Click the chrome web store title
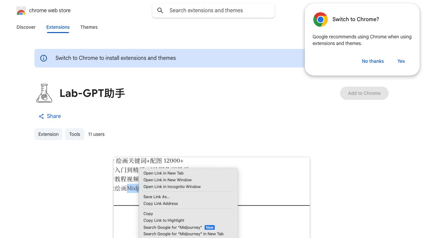Screen dimensions: 423x238 coord(50,11)
